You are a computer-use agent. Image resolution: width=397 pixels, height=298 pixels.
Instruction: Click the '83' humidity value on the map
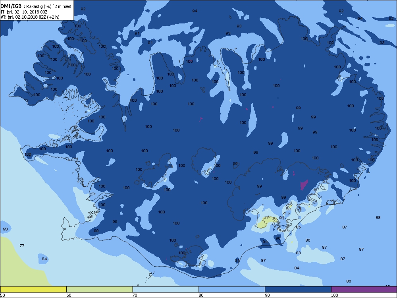pyautogui.click(x=298, y=253)
